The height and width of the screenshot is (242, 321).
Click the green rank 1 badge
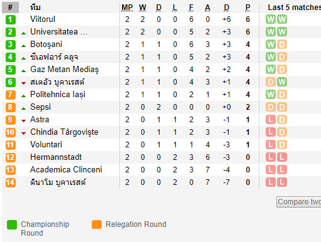(10, 19)
